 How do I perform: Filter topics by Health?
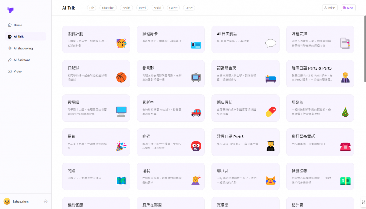(126, 8)
